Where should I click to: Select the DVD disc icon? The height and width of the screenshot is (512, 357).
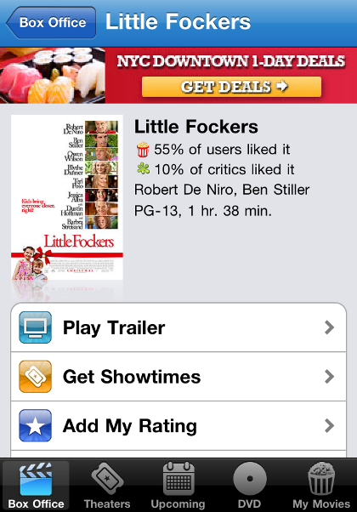point(250,479)
